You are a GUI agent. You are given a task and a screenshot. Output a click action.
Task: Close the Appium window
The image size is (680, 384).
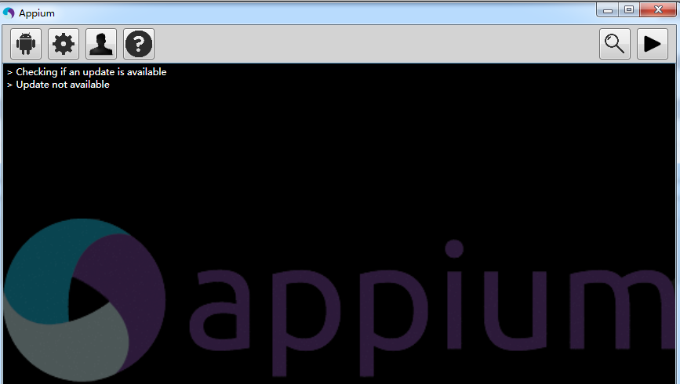pyautogui.click(x=658, y=10)
